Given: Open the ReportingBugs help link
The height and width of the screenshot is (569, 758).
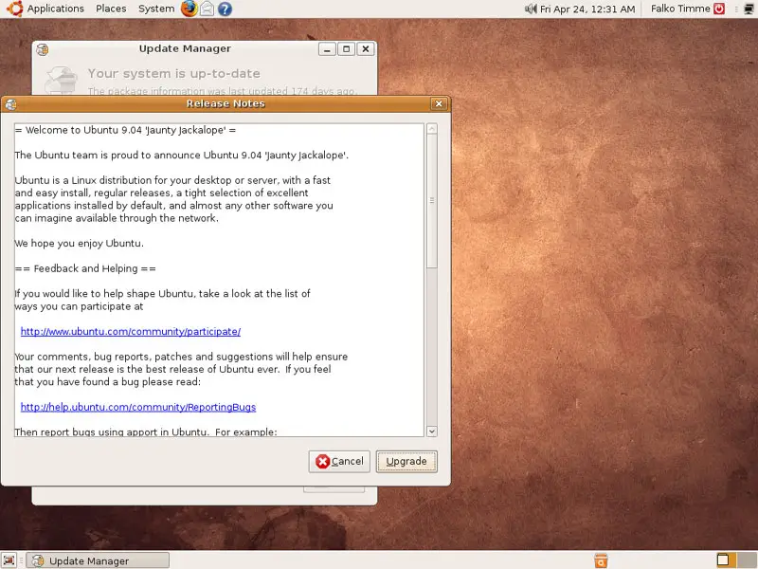Looking at the screenshot, I should tap(137, 407).
